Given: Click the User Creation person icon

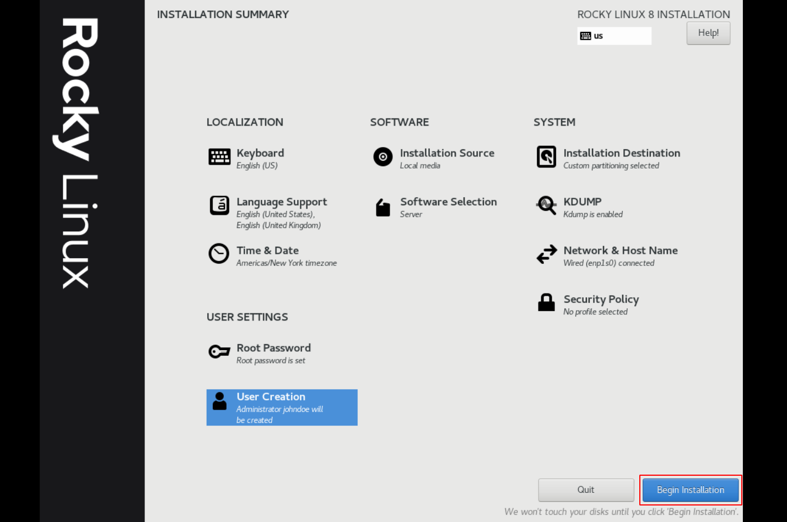Looking at the screenshot, I should pyautogui.click(x=219, y=401).
